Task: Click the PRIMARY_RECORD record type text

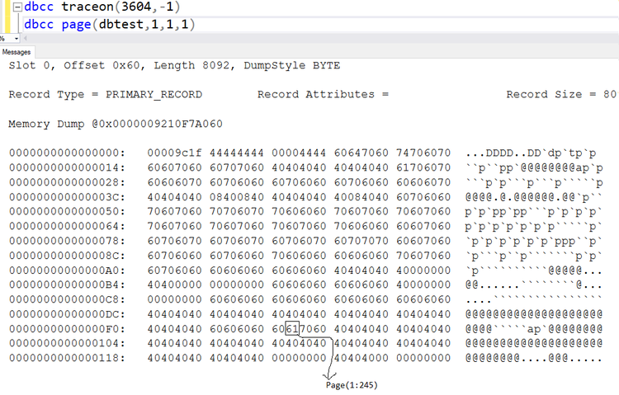Action: pos(154,95)
